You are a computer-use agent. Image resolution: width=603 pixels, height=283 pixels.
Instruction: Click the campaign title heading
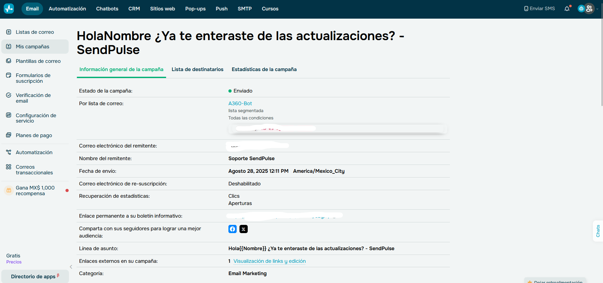(x=240, y=43)
